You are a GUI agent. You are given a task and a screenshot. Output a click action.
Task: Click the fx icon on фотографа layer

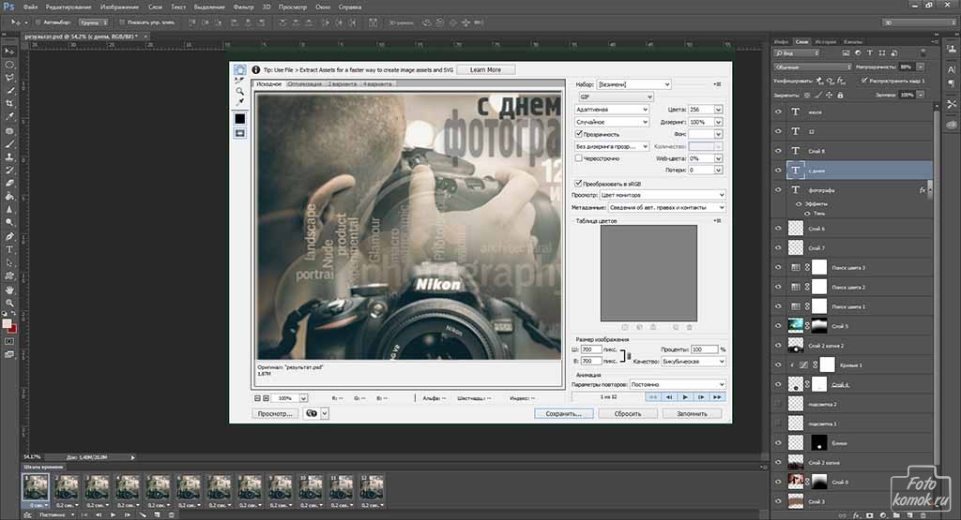pyautogui.click(x=923, y=190)
